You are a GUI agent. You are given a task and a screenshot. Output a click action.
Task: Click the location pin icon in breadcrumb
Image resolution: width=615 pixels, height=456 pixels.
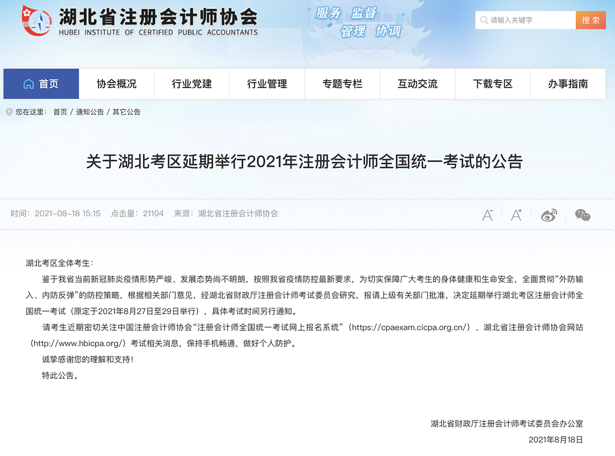click(x=9, y=112)
